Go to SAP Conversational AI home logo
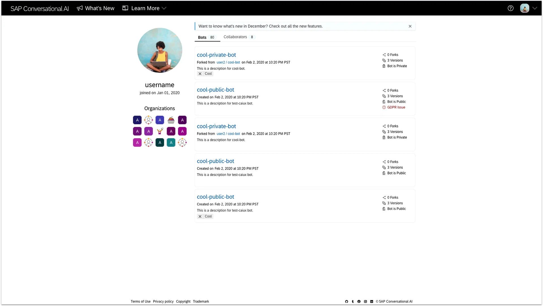This screenshot has height=306, width=543. tap(40, 8)
